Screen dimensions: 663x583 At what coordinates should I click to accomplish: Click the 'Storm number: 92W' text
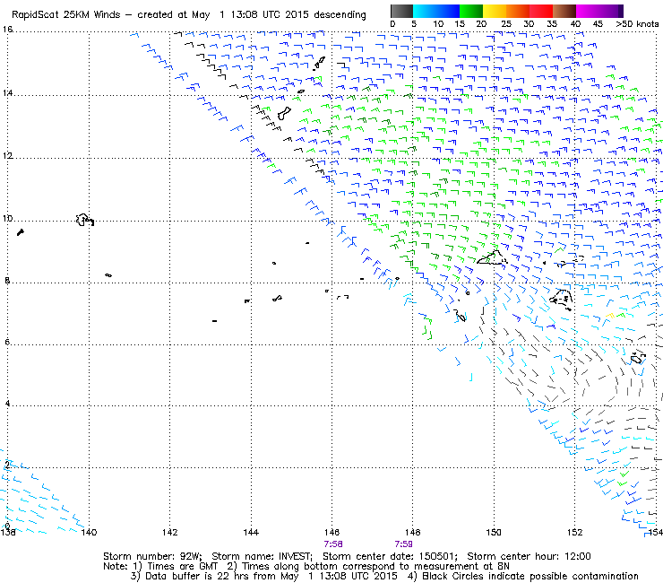pos(152,556)
